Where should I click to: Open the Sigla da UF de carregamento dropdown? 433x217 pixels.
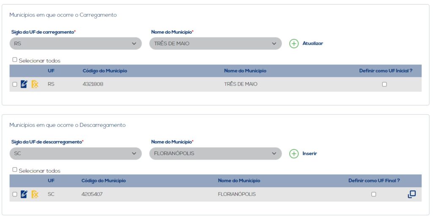pos(75,43)
